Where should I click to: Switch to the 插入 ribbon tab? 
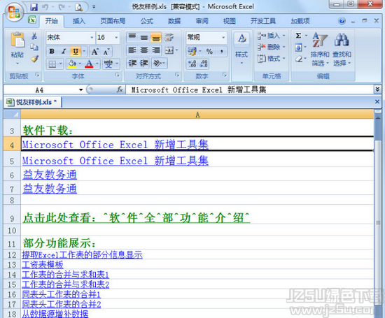(79, 21)
